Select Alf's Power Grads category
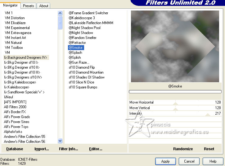The image size is (225, 166). click(17, 117)
